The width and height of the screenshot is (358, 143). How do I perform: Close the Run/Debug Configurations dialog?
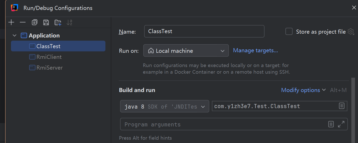[354, 8]
